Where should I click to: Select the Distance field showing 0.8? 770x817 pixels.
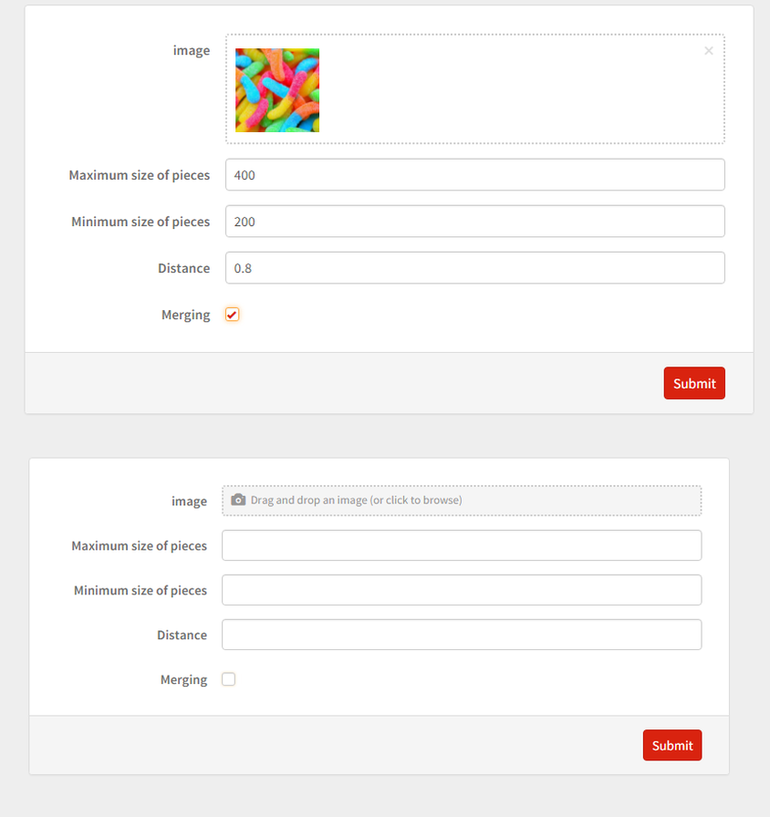pos(475,268)
